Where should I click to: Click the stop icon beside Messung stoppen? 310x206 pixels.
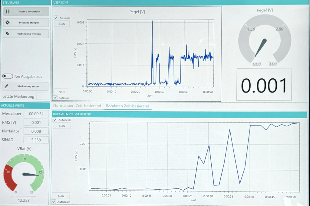pos(8,23)
